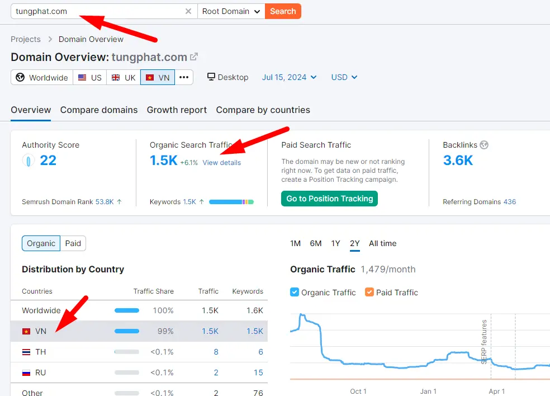Open the Root Domain scope dropdown
Image resolution: width=550 pixels, height=396 pixels.
231,11
